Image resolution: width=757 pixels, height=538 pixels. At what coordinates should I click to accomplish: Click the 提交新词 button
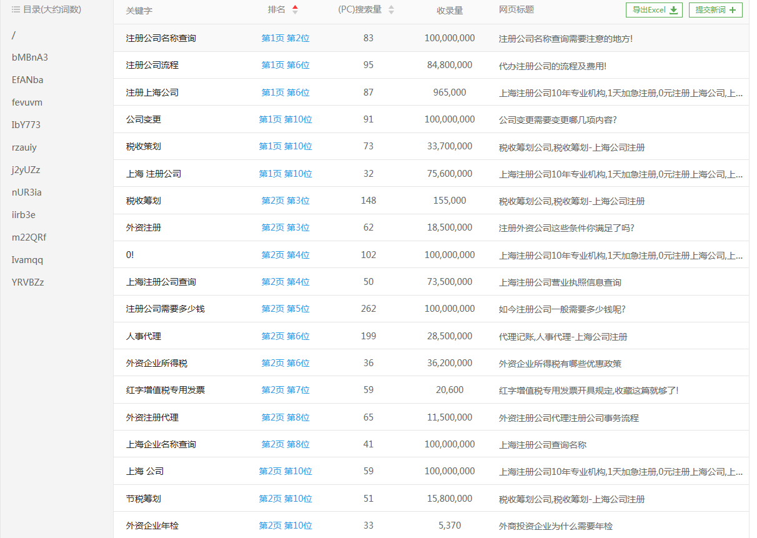pos(715,10)
